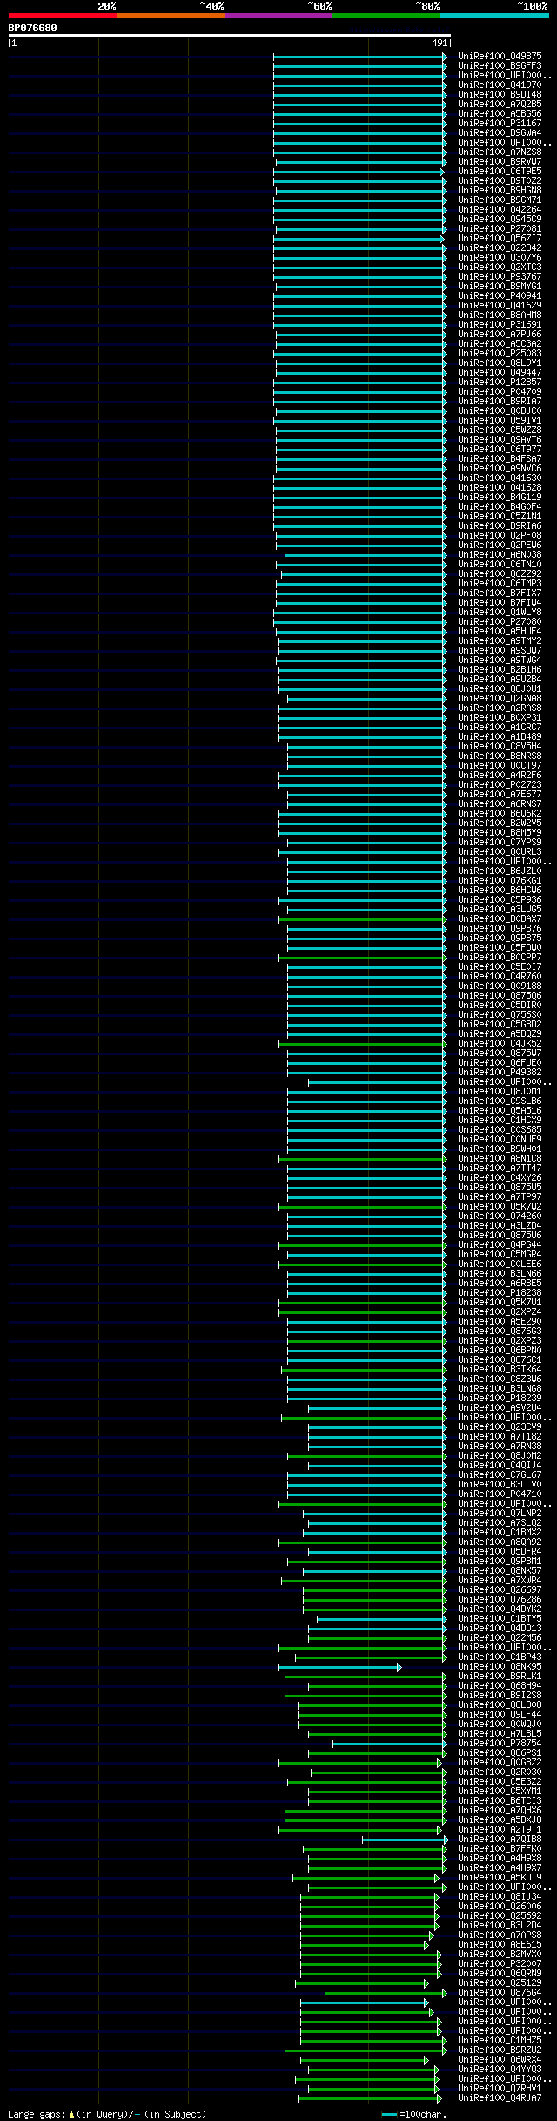Select hit label UniRef100_O74260
Image resolution: width=557 pixels, height=2121 pixels.
click(500, 1216)
